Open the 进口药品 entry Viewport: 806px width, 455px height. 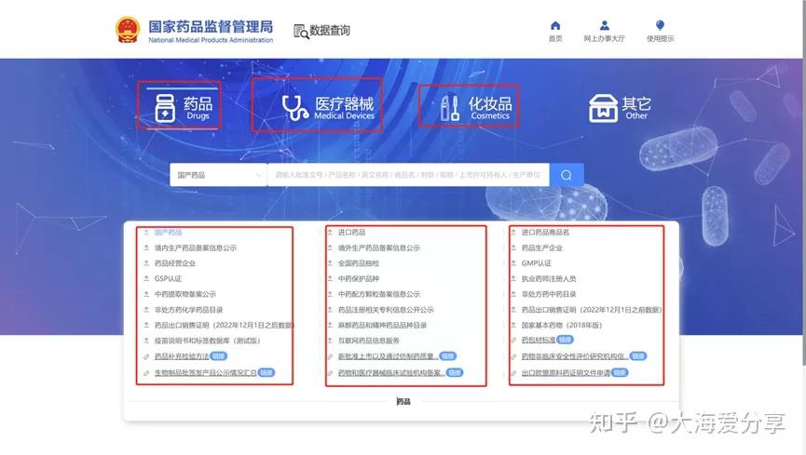click(351, 233)
